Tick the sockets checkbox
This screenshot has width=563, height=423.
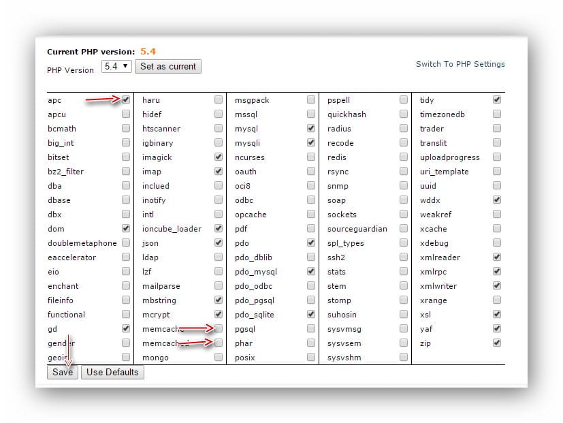(404, 214)
